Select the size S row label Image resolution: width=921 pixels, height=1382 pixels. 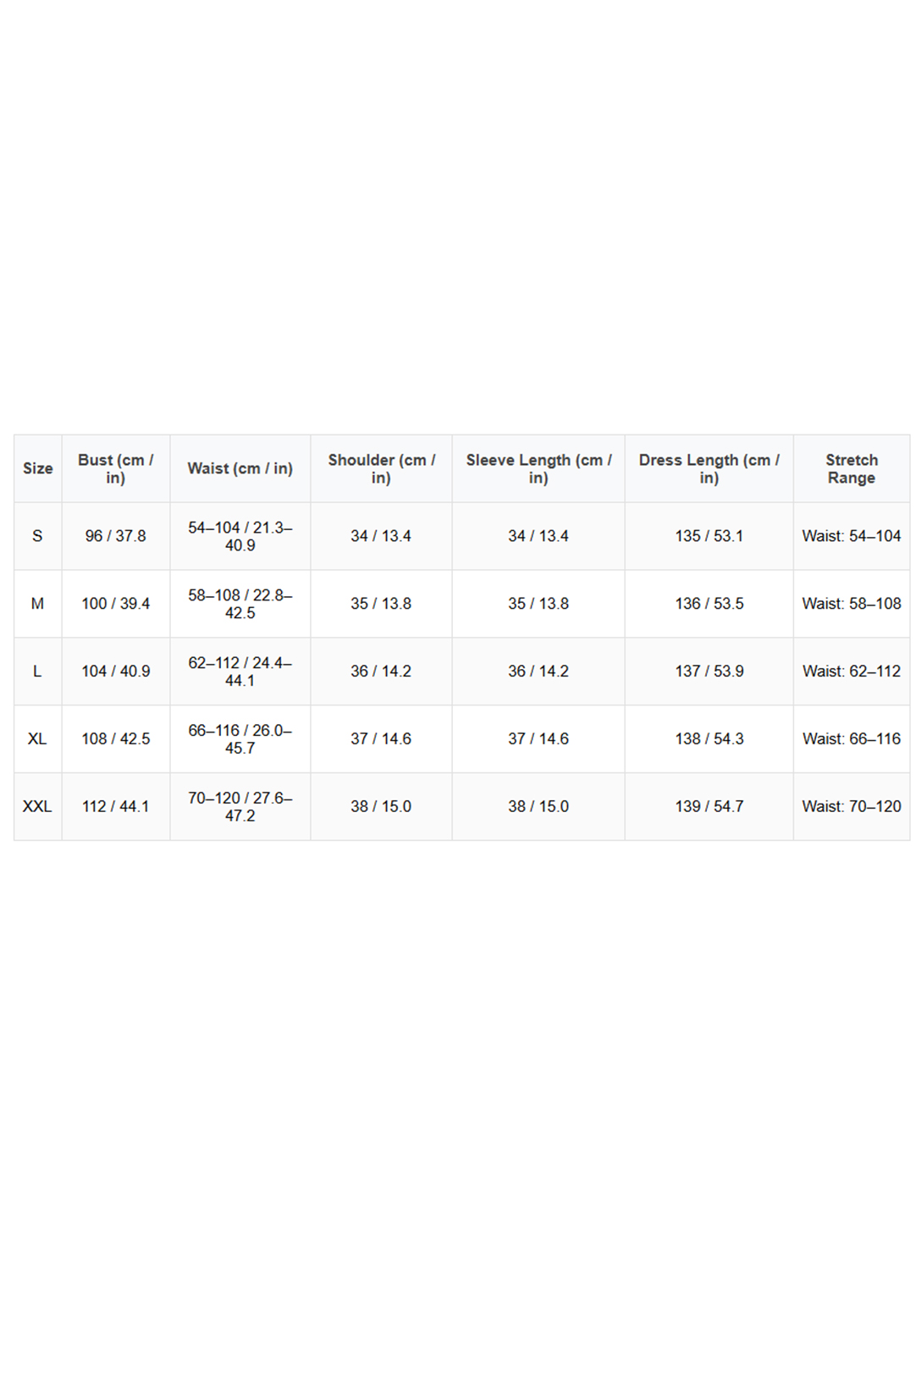click(37, 536)
